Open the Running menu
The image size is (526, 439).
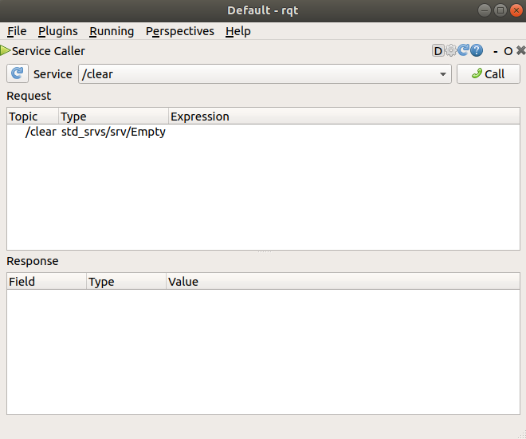click(112, 31)
